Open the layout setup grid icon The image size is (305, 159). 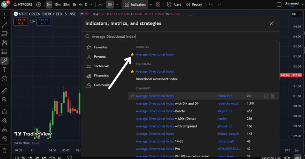[x=158, y=4]
